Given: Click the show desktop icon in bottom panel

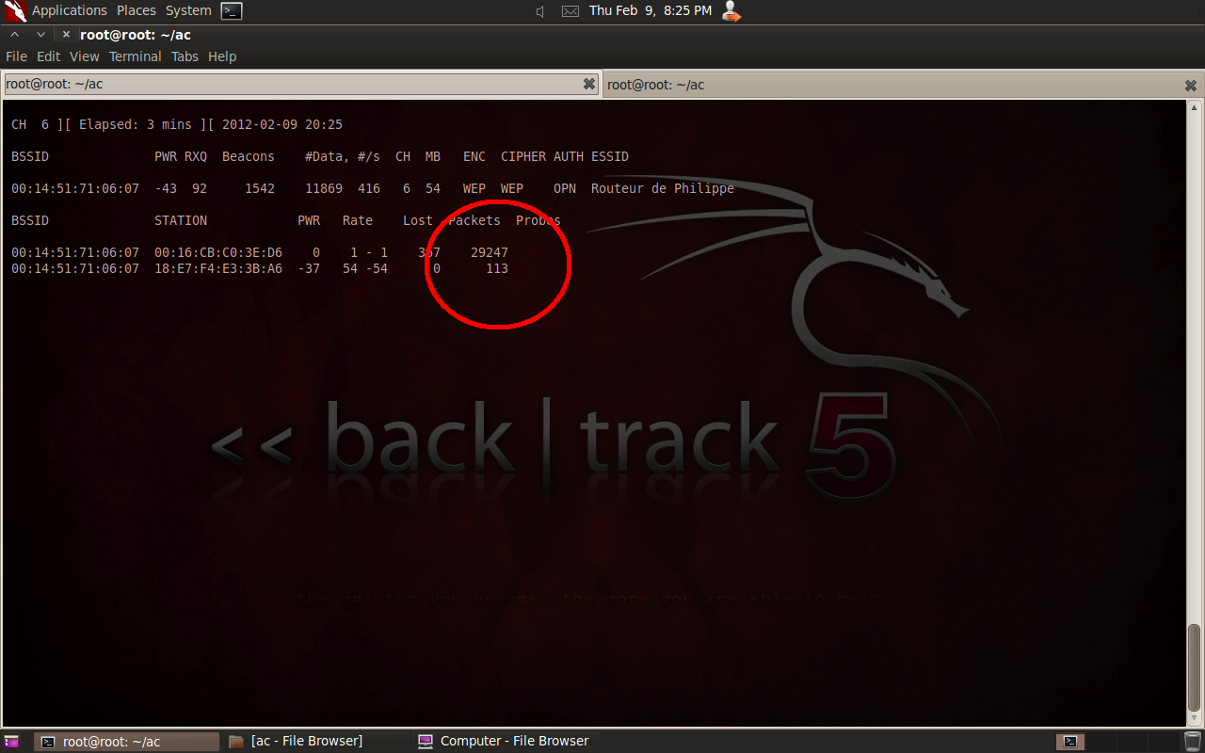Looking at the screenshot, I should click(11, 742).
